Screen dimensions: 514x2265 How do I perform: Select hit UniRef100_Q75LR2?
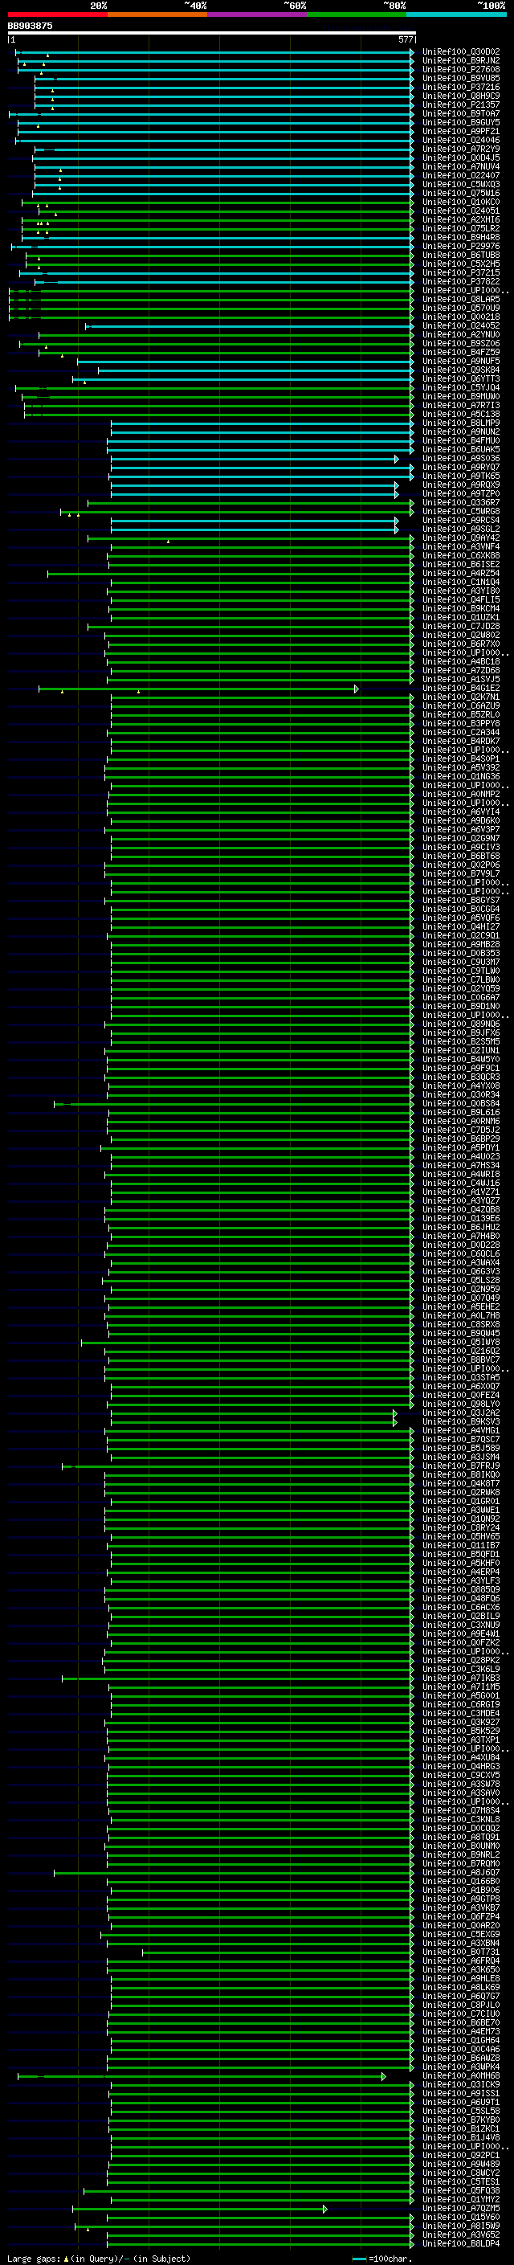[x=460, y=229]
